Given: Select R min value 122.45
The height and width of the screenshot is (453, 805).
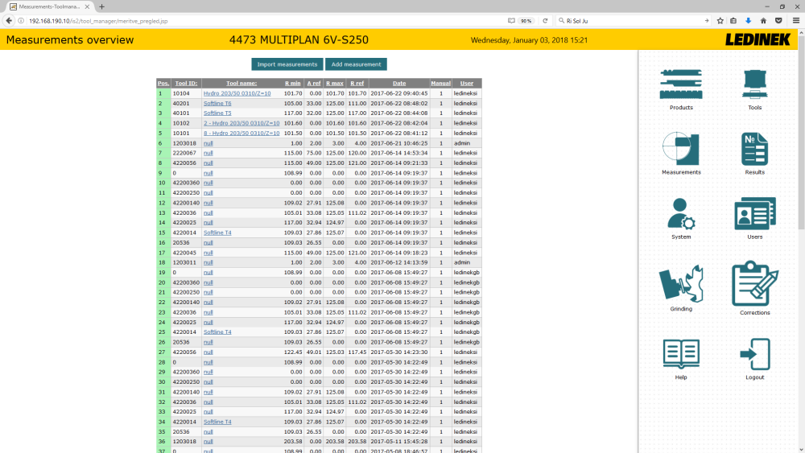Looking at the screenshot, I should (293, 352).
